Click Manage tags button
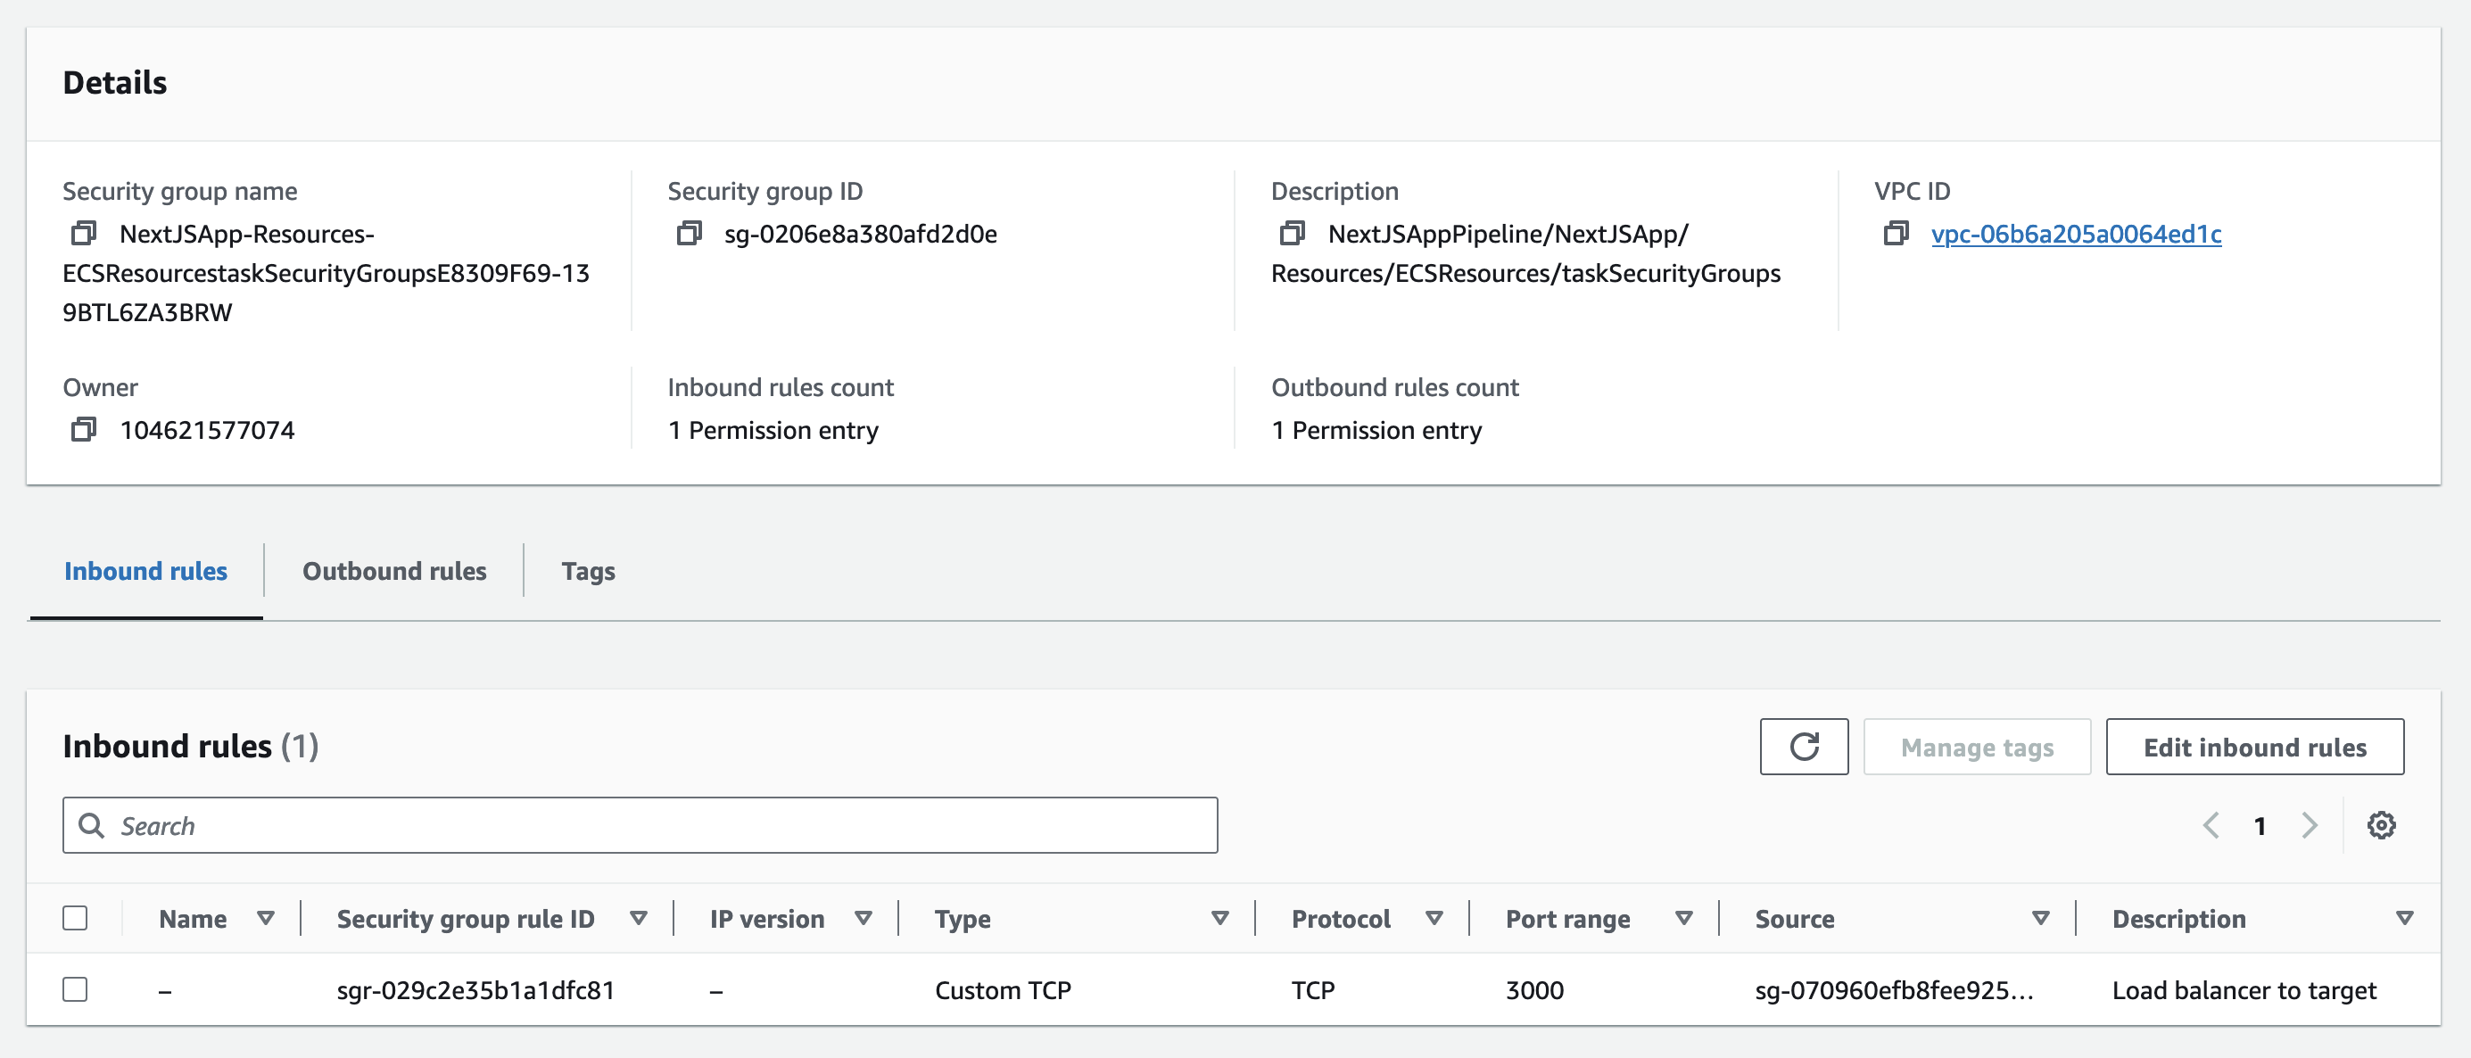Image resolution: width=2471 pixels, height=1058 pixels. pyautogui.click(x=1976, y=746)
